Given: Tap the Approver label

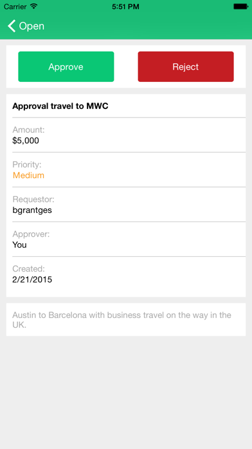Looking at the screenshot, I should [31, 234].
